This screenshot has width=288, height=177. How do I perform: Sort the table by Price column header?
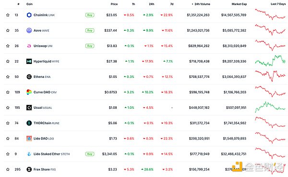[114, 4]
